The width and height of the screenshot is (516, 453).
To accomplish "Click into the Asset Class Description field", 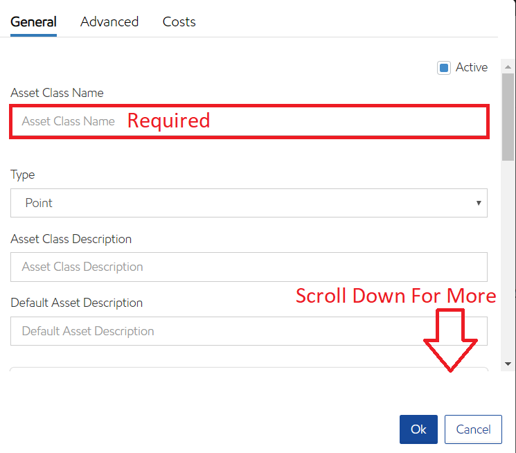I will tap(249, 267).
